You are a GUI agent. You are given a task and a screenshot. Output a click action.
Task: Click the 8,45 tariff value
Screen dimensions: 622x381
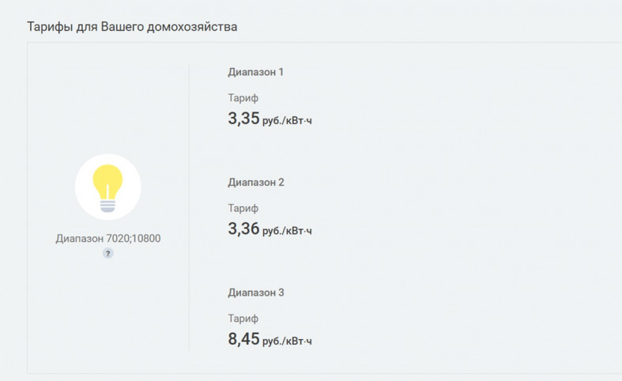click(243, 339)
